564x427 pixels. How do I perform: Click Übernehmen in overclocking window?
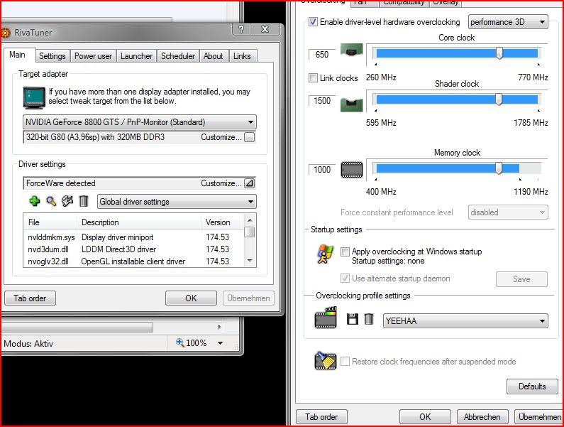pos(539,416)
